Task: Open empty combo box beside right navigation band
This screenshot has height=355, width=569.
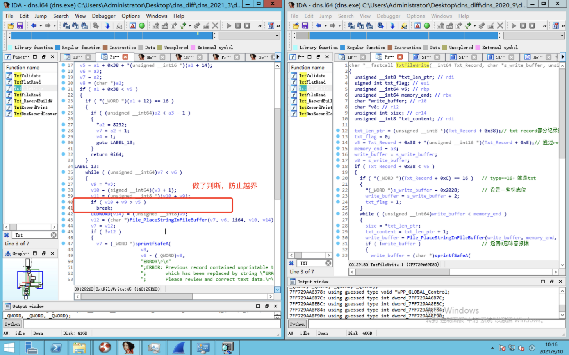Action: 534,36
